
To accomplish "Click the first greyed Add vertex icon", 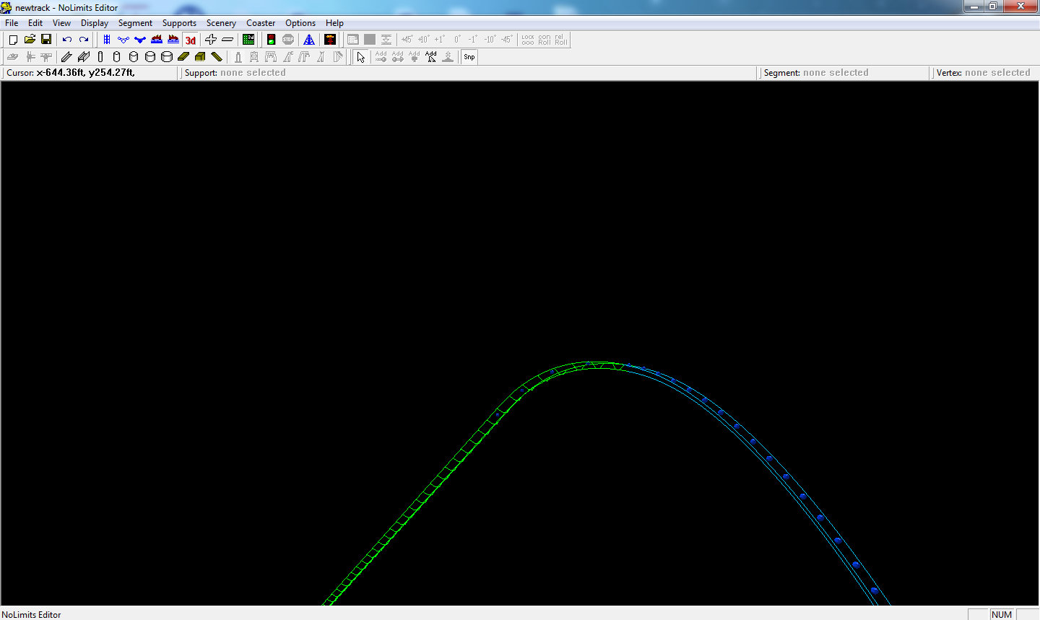I will click(x=381, y=56).
